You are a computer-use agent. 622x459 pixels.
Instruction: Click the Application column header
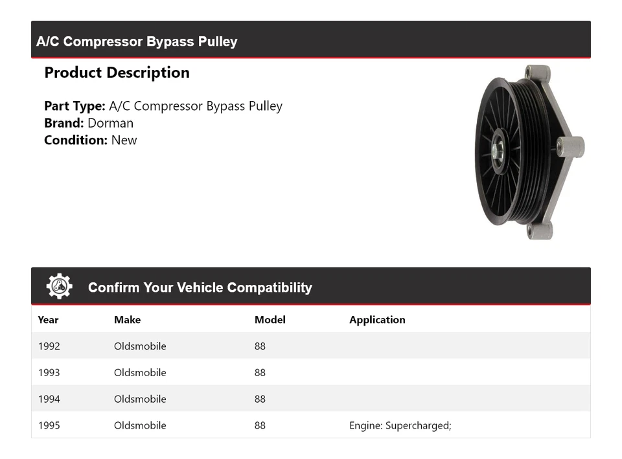tap(377, 320)
